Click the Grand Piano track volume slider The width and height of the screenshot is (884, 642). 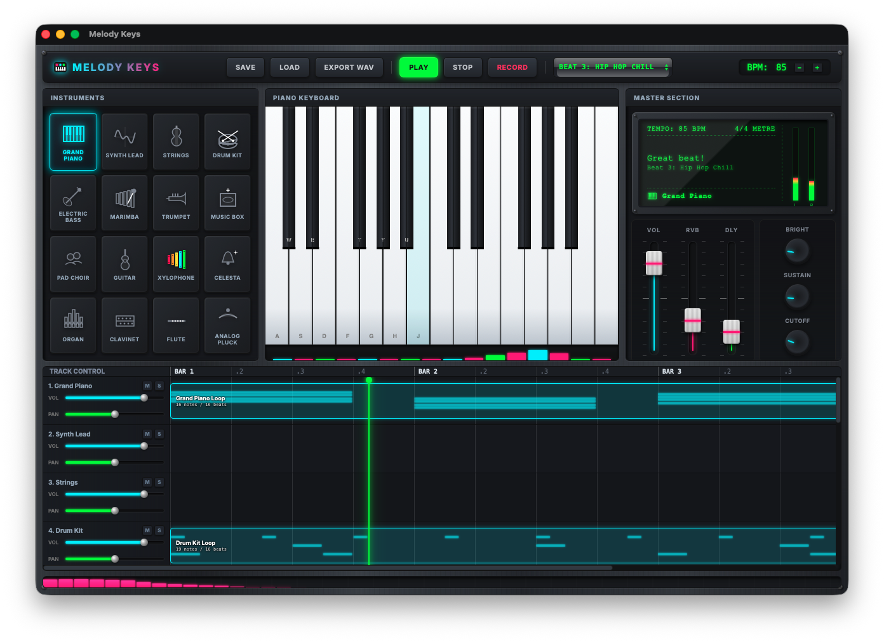coord(114,398)
